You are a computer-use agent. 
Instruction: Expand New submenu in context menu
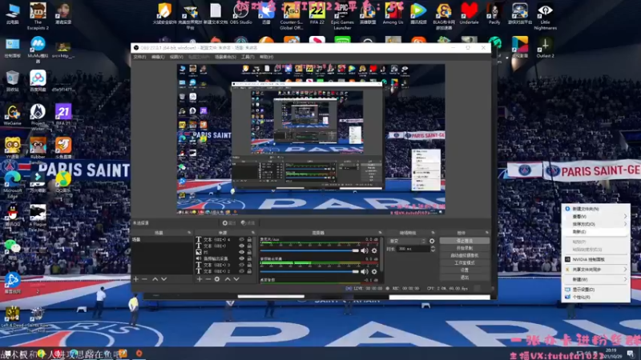[595, 279]
